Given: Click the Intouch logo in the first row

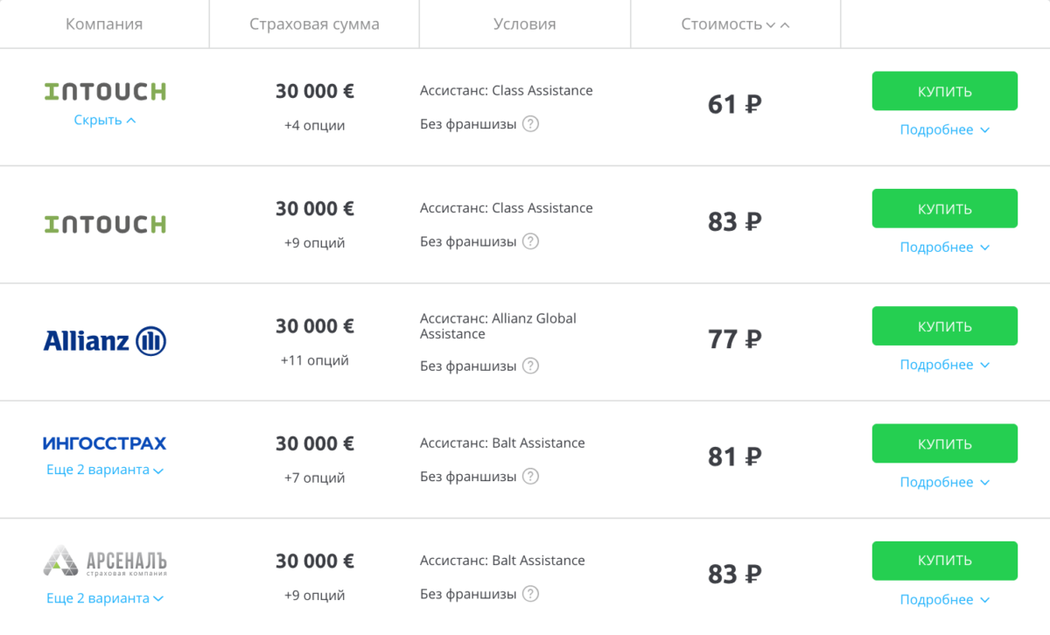Looking at the screenshot, I should [x=105, y=92].
